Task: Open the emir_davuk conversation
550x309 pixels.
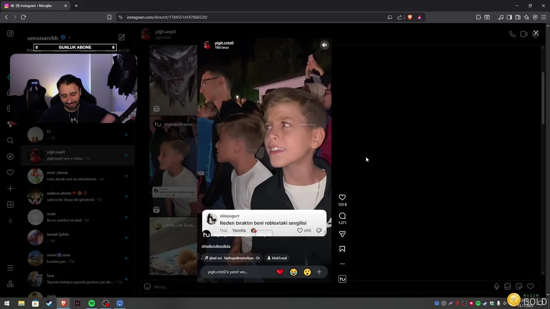Action: (x=78, y=176)
